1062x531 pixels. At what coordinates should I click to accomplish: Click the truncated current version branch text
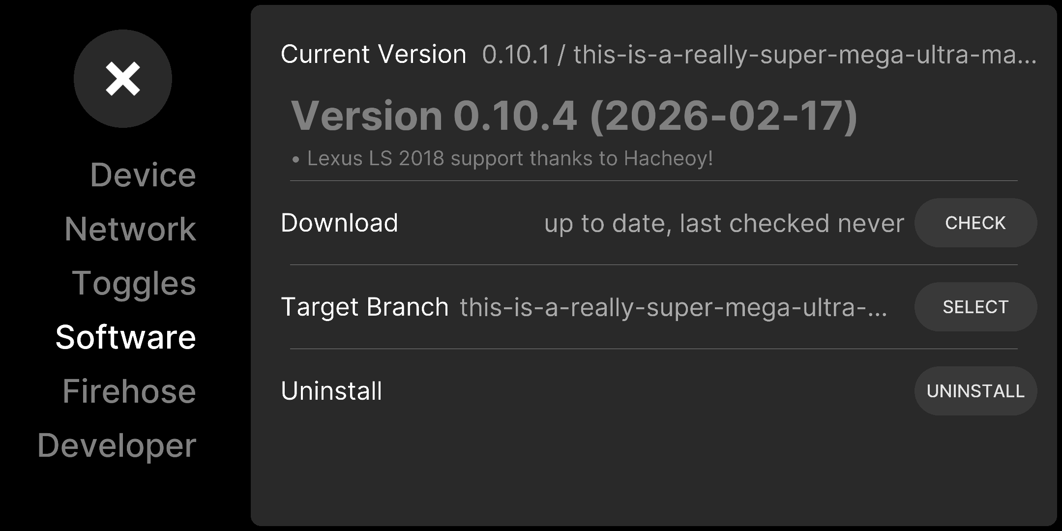click(x=759, y=54)
